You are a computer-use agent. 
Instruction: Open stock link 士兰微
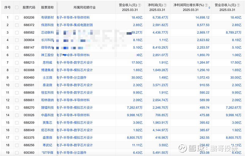point(47,77)
